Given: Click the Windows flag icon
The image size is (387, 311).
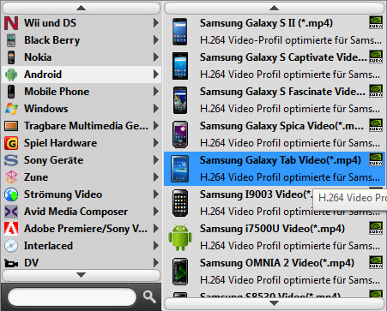Looking at the screenshot, I should (11, 109).
